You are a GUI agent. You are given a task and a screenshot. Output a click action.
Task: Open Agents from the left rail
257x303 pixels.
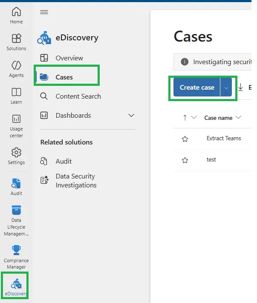16,69
